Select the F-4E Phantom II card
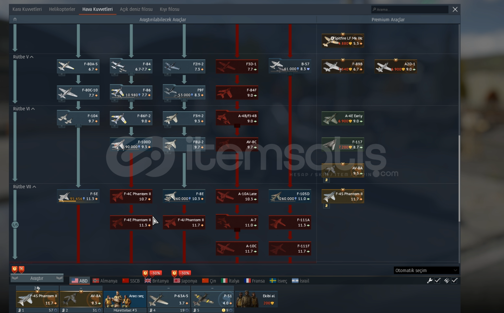 click(131, 223)
